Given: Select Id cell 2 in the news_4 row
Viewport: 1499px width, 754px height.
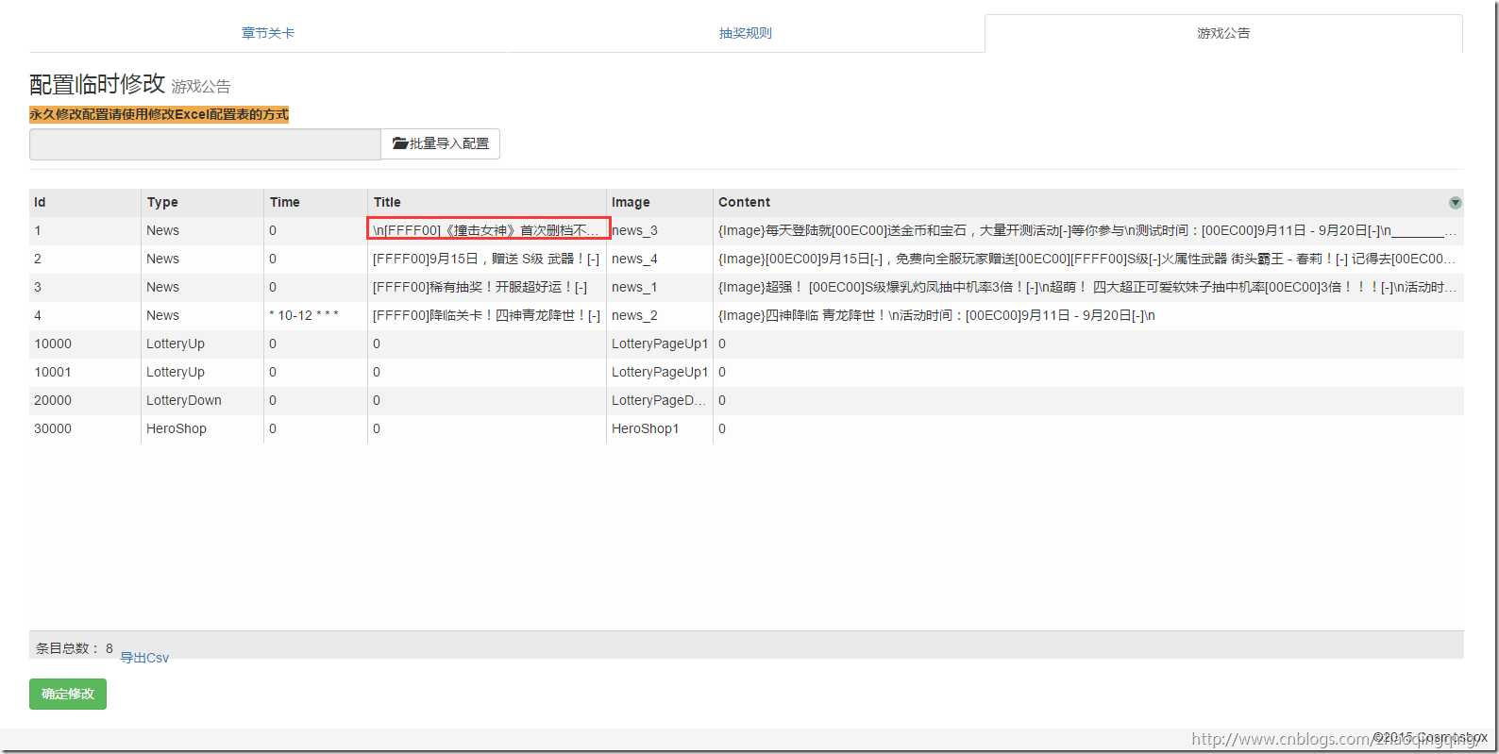Looking at the screenshot, I should [85, 259].
